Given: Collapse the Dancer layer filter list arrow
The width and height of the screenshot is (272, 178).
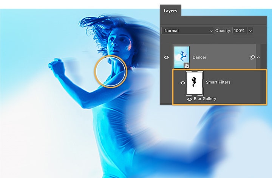Looking at the screenshot, I should 258,57.
